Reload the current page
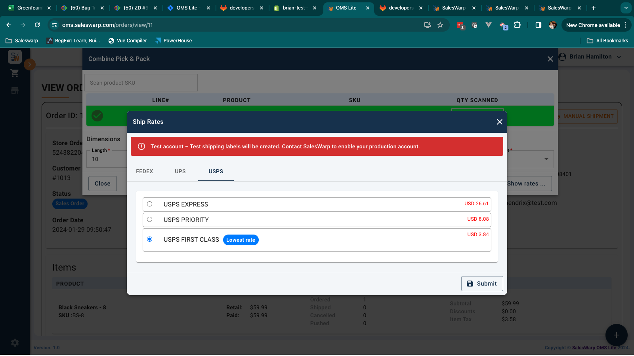This screenshot has height=356, width=634. point(37,25)
